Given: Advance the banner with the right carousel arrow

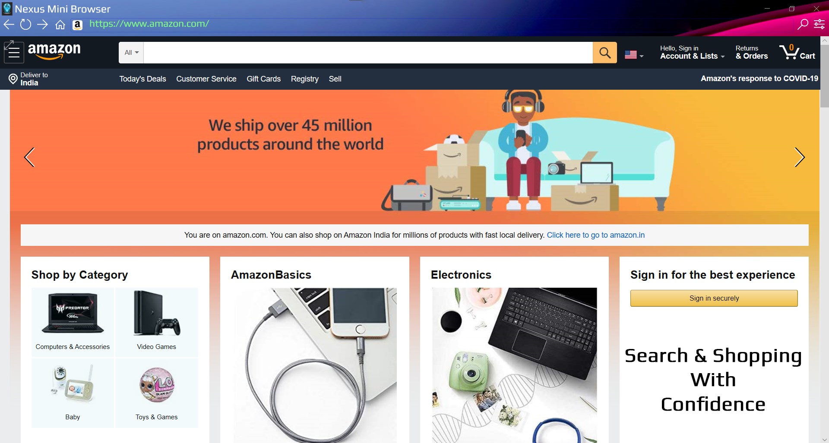Looking at the screenshot, I should click(799, 157).
